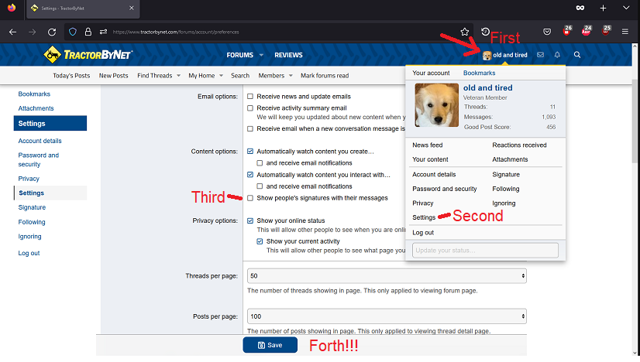
Task: Click Log out in the account popup
Action: tap(423, 232)
